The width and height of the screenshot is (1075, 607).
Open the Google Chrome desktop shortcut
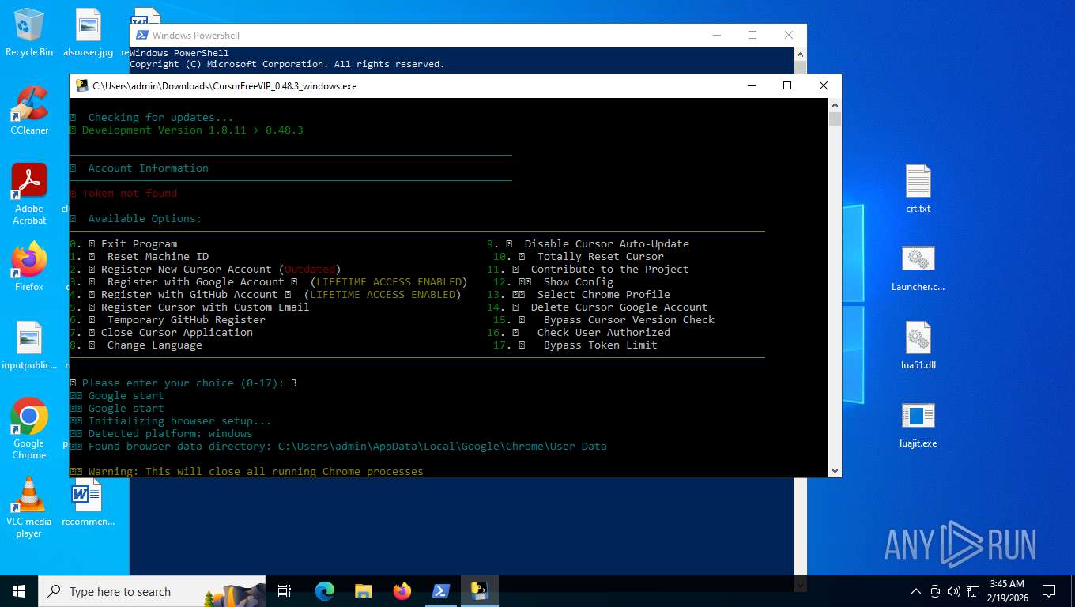click(x=29, y=428)
